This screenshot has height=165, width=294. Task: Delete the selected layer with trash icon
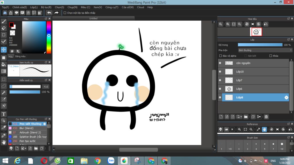266,117
